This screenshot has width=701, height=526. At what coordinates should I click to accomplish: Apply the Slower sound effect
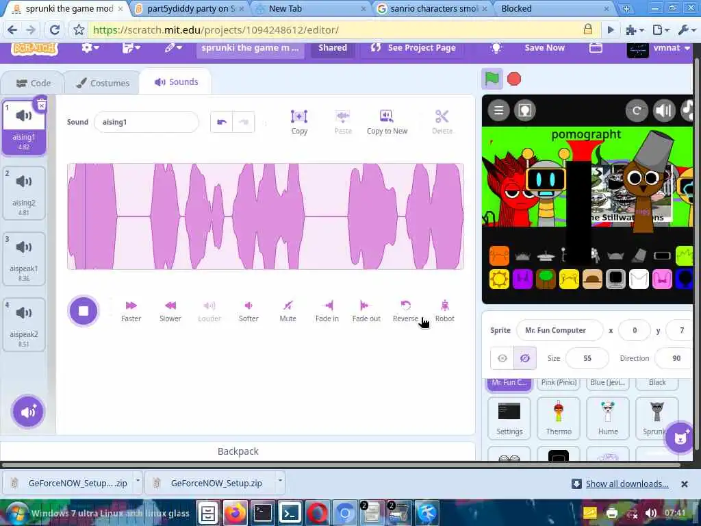coord(170,311)
